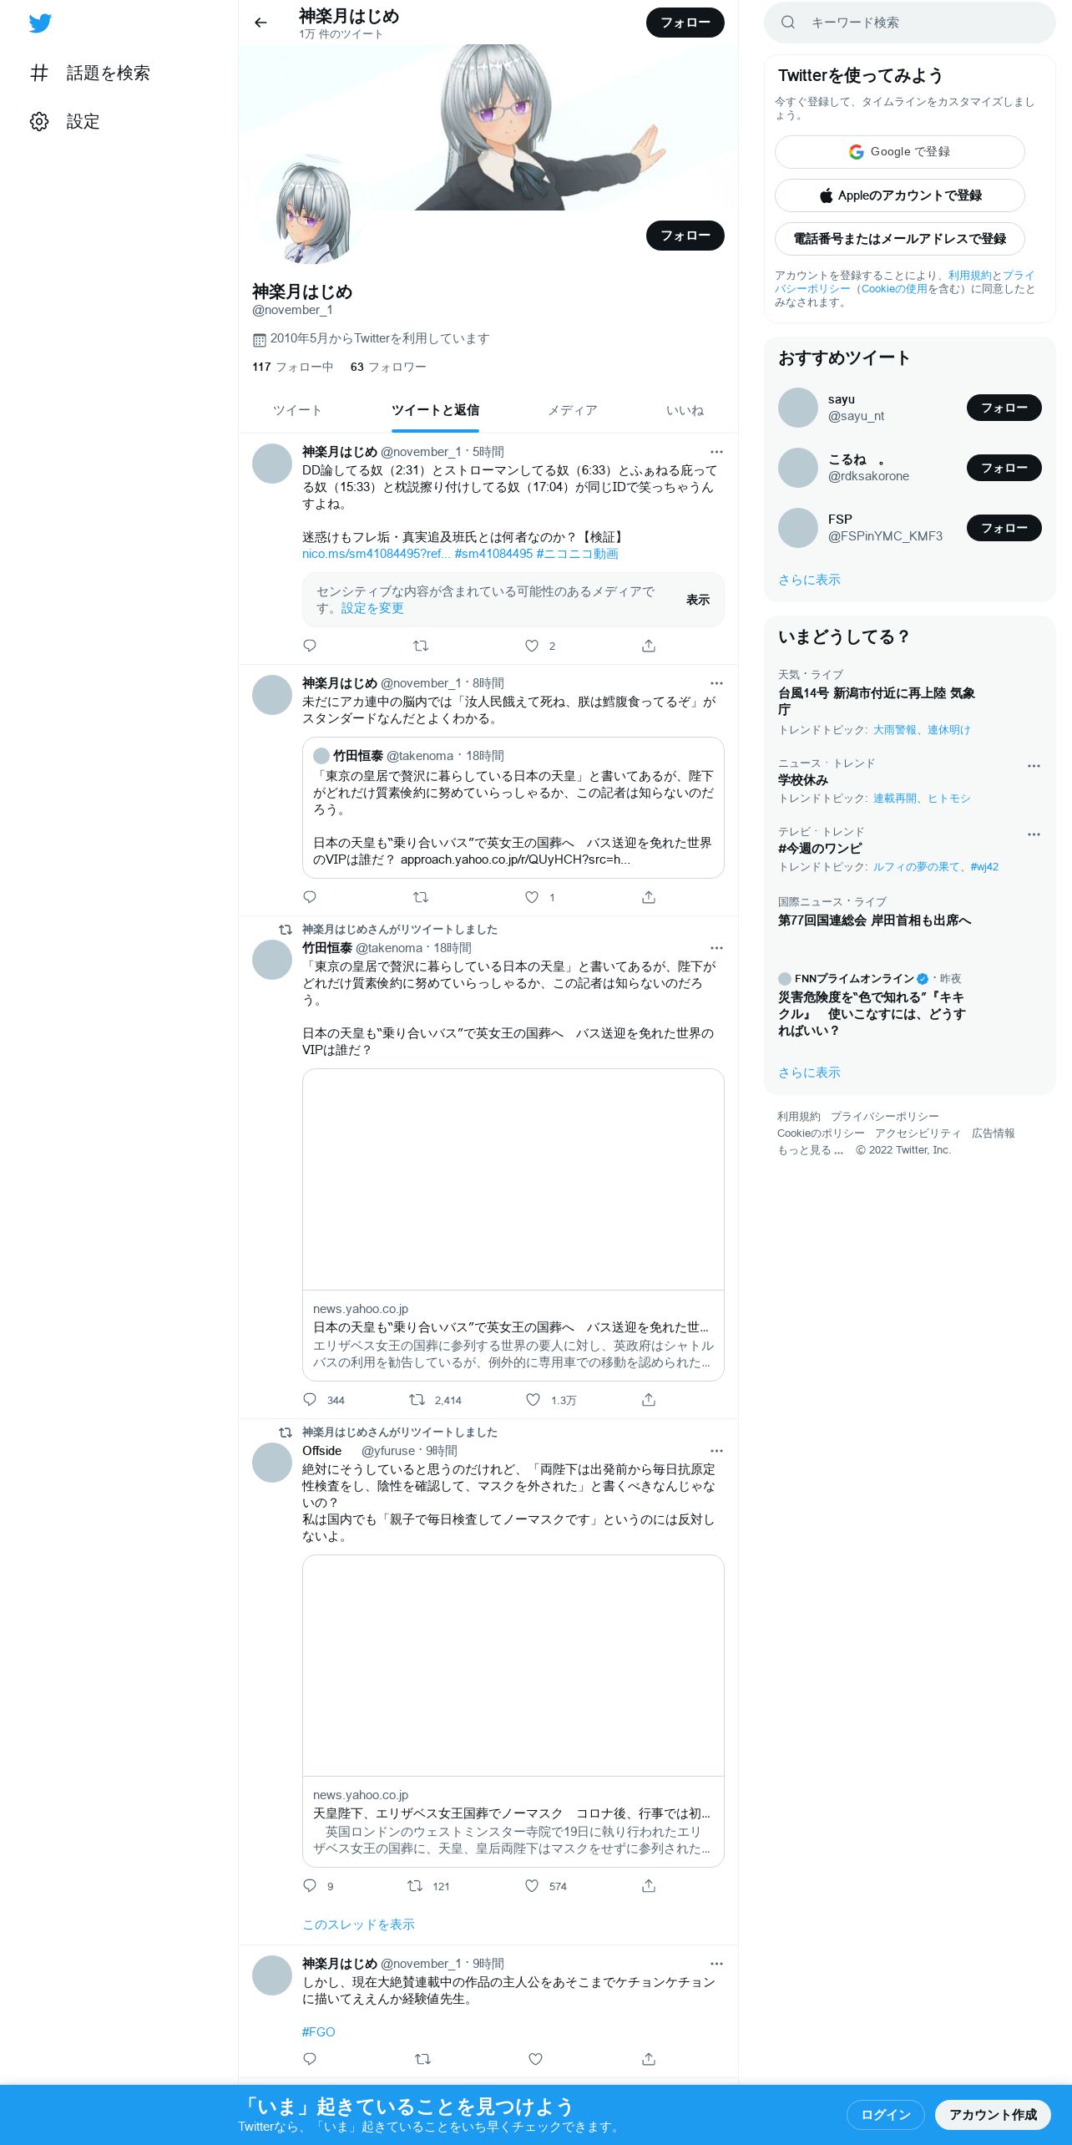Share the #FGO tweet

click(x=649, y=2059)
